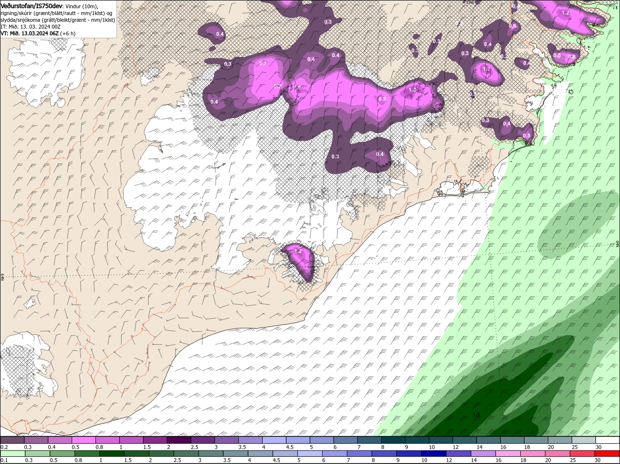Click the 'rigning/skúrir' legend description line
This screenshot has width=620, height=464.
[x=57, y=13]
